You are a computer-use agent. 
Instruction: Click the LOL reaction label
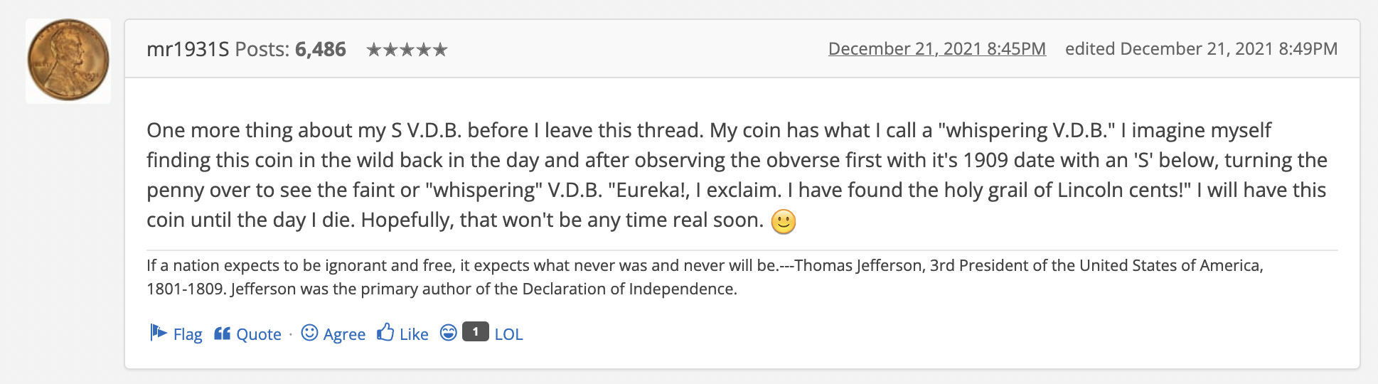[x=508, y=334]
